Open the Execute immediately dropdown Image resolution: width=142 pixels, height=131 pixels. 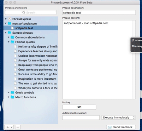118,117
